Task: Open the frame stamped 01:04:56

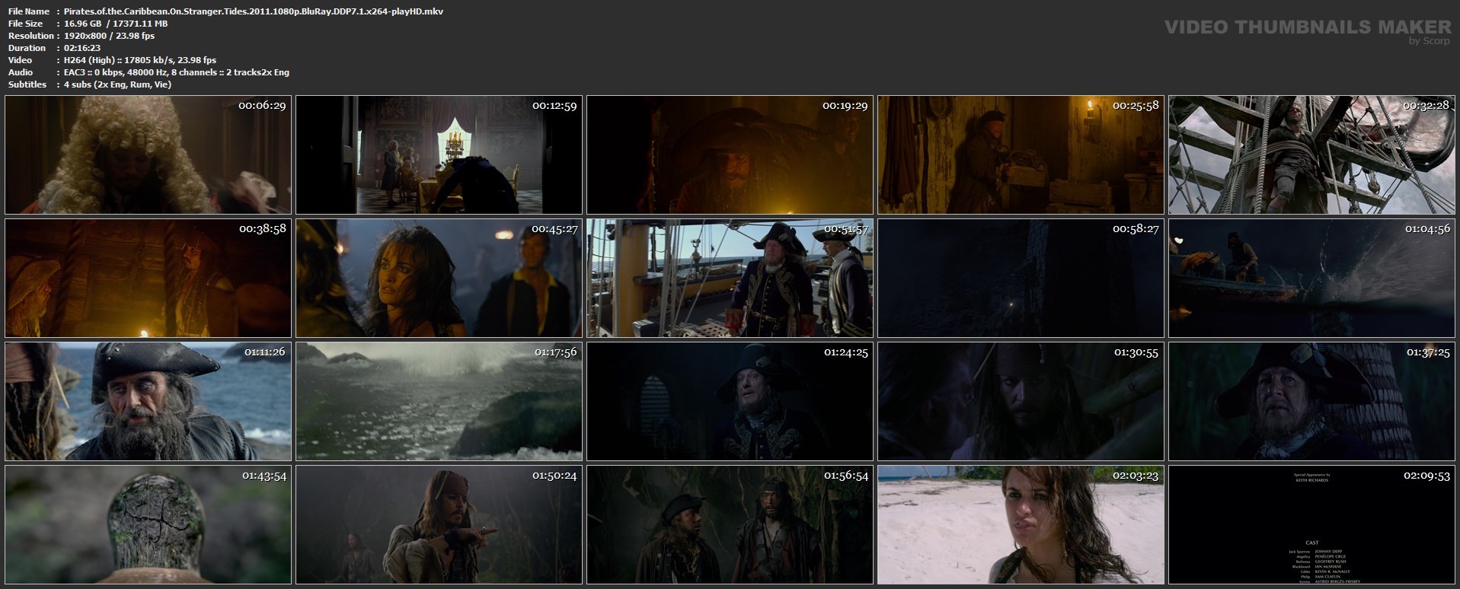Action: tap(1311, 278)
